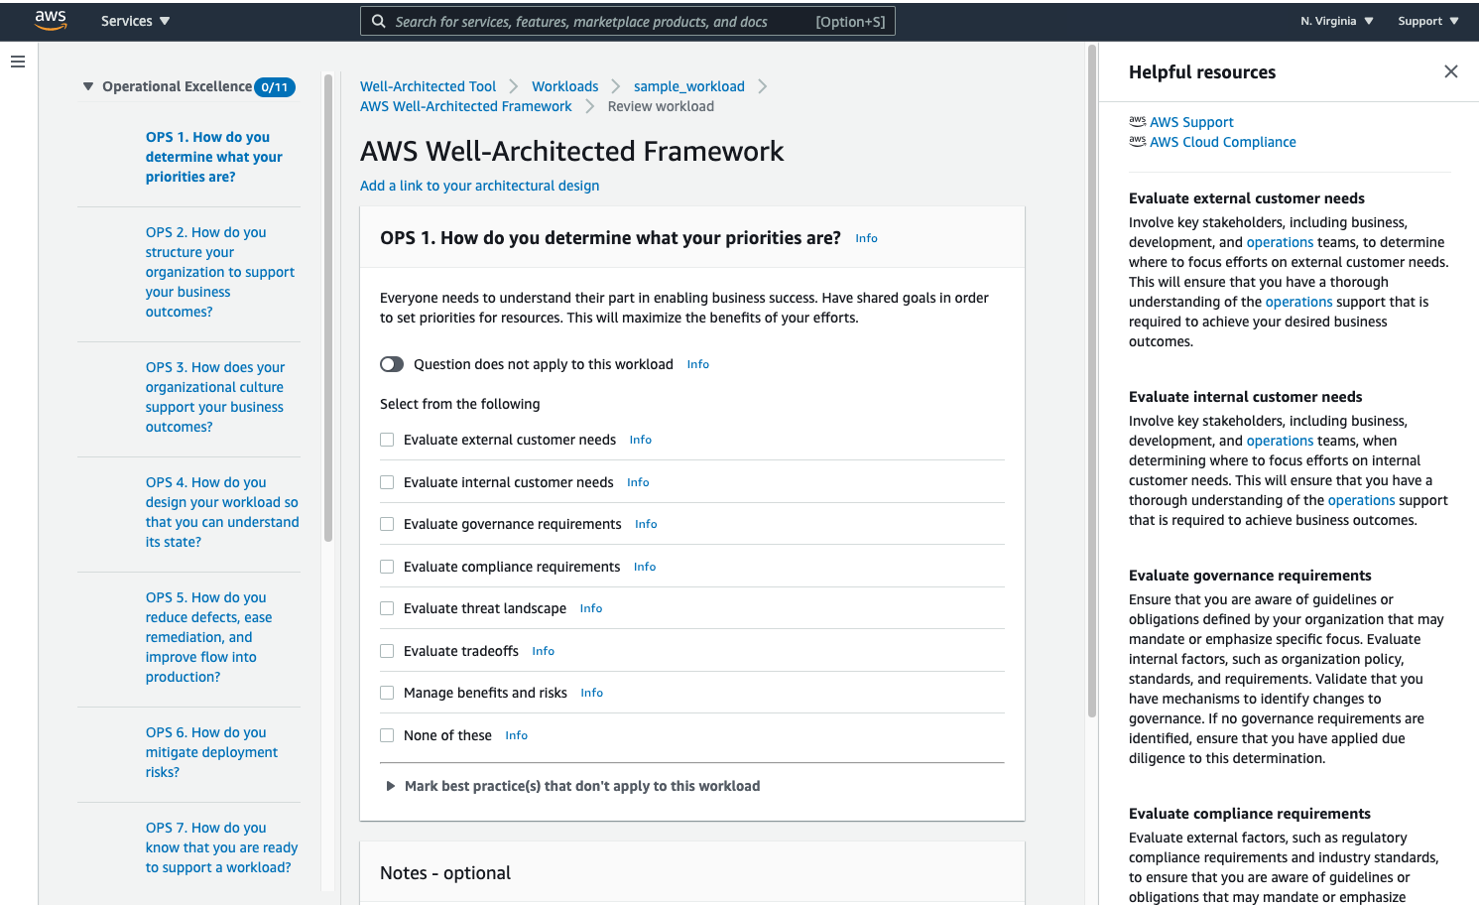Check Evaluate governance requirements
The width and height of the screenshot is (1479, 905).
(x=387, y=524)
